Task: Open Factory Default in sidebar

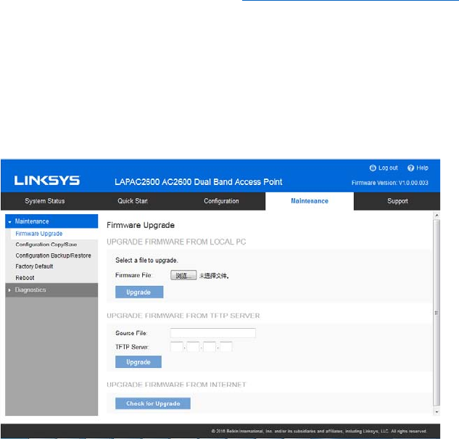Action: 34,266
